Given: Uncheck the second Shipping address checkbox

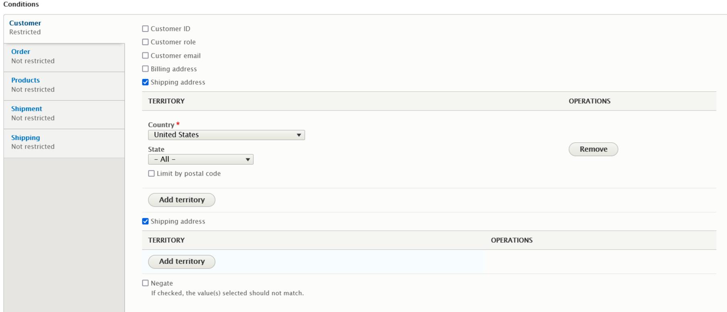Looking at the screenshot, I should point(146,221).
